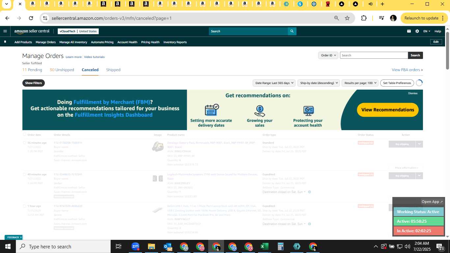This screenshot has width=450, height=253.
Task: Open Calculator from the taskbar
Action: pyautogui.click(x=280, y=246)
